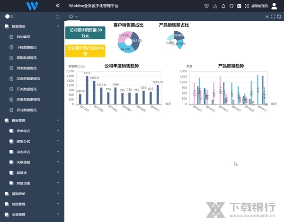Screen dimensions: 284x222
Task: Collapse the 数据规范 menu group
Action: [58, 26]
